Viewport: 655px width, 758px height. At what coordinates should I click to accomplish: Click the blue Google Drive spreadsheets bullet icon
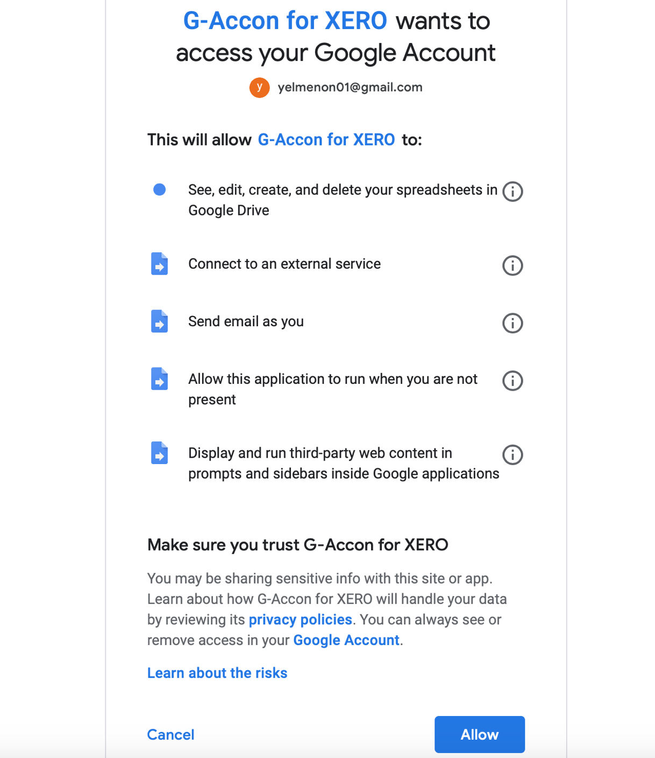pyautogui.click(x=159, y=189)
